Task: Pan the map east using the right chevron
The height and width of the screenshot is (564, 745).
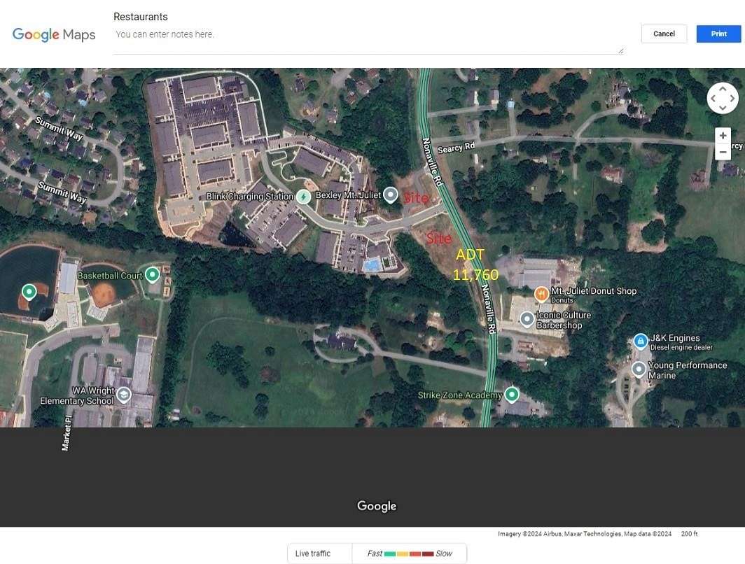Action: click(732, 98)
